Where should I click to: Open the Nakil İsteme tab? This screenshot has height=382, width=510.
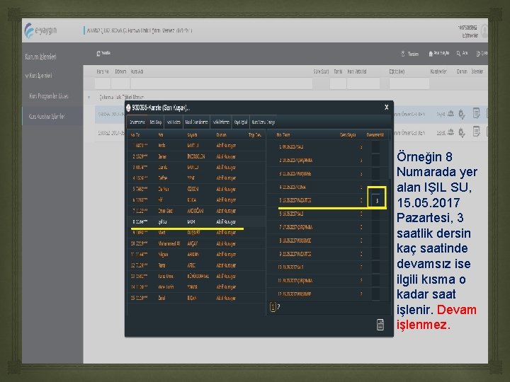(x=221, y=122)
